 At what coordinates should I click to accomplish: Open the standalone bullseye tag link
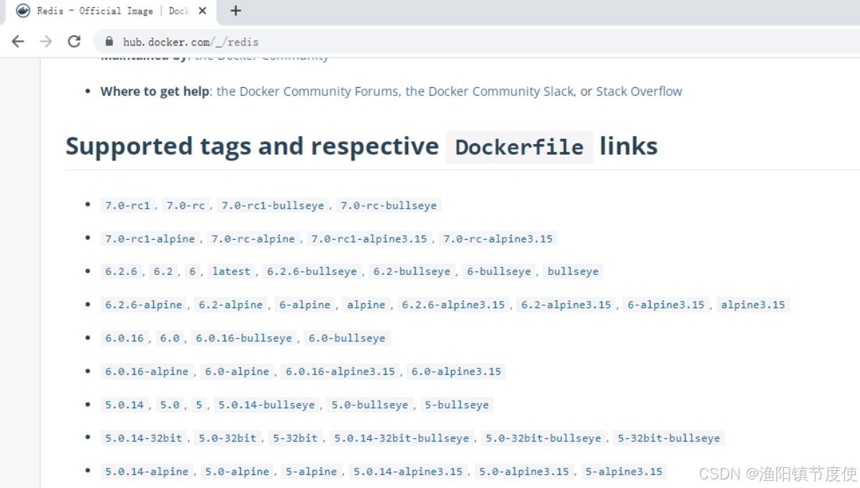(x=573, y=271)
